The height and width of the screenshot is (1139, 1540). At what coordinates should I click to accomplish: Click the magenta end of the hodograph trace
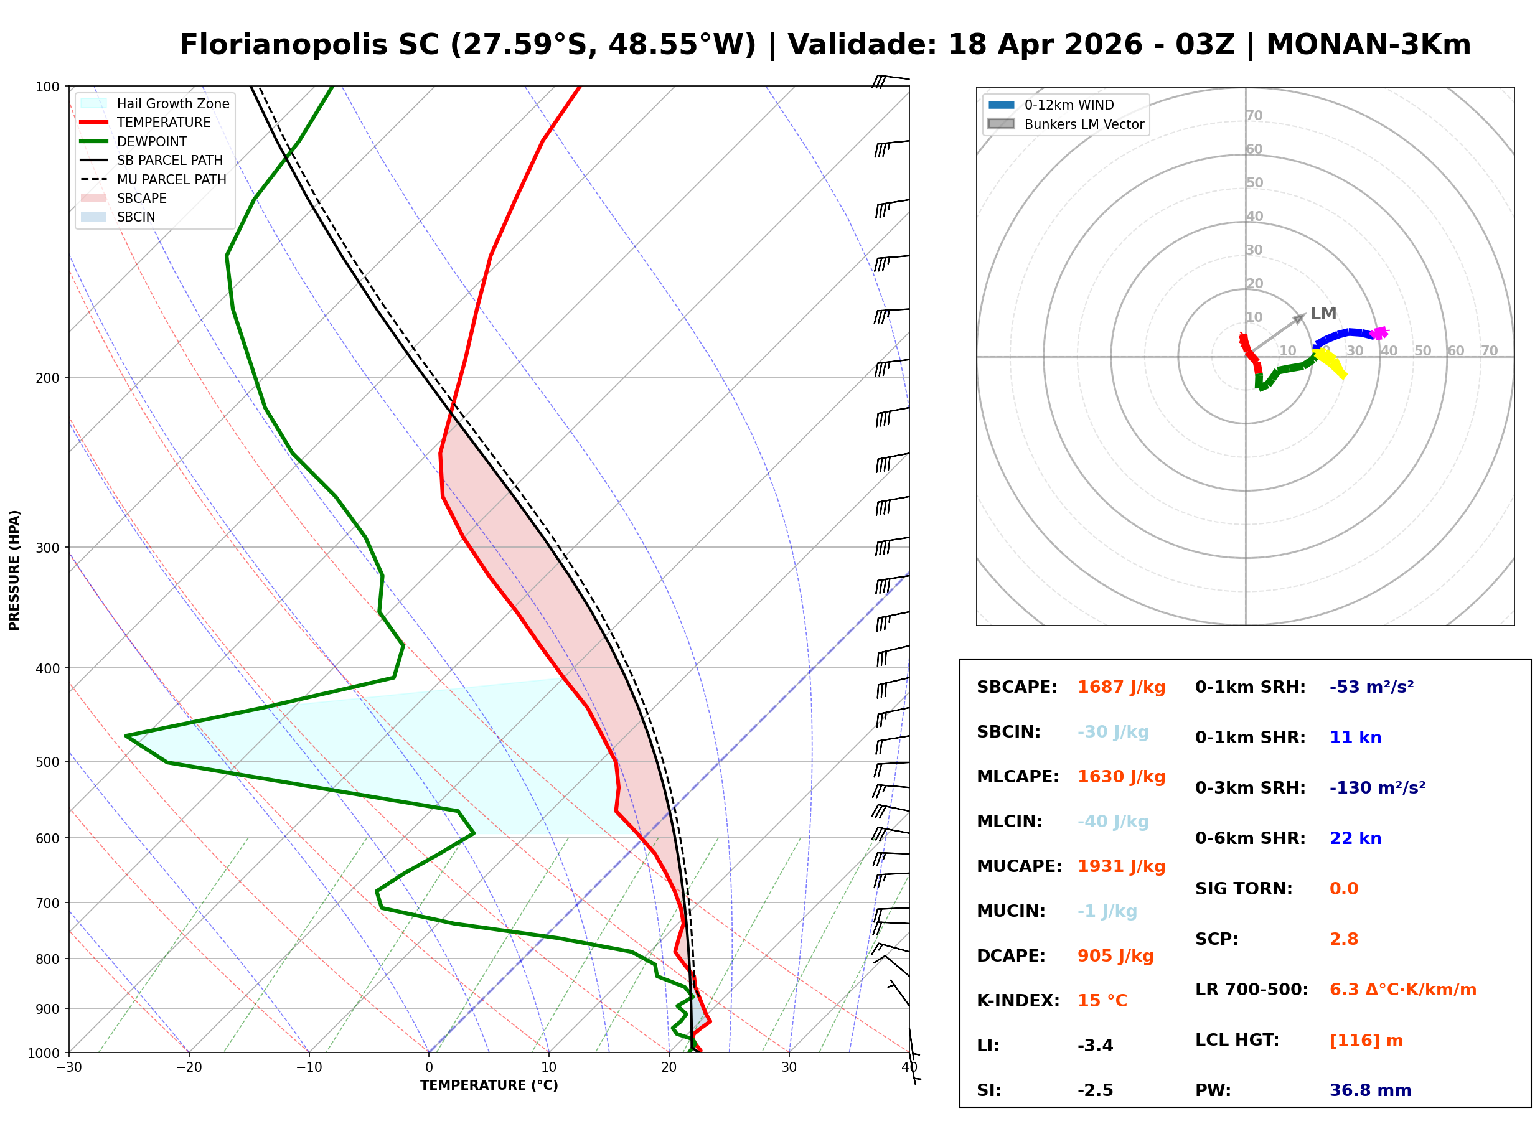pyautogui.click(x=1379, y=334)
